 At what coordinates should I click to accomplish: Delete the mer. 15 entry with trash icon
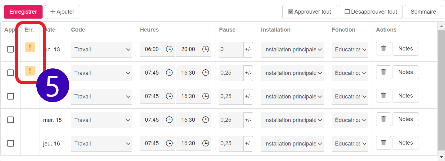384,119
